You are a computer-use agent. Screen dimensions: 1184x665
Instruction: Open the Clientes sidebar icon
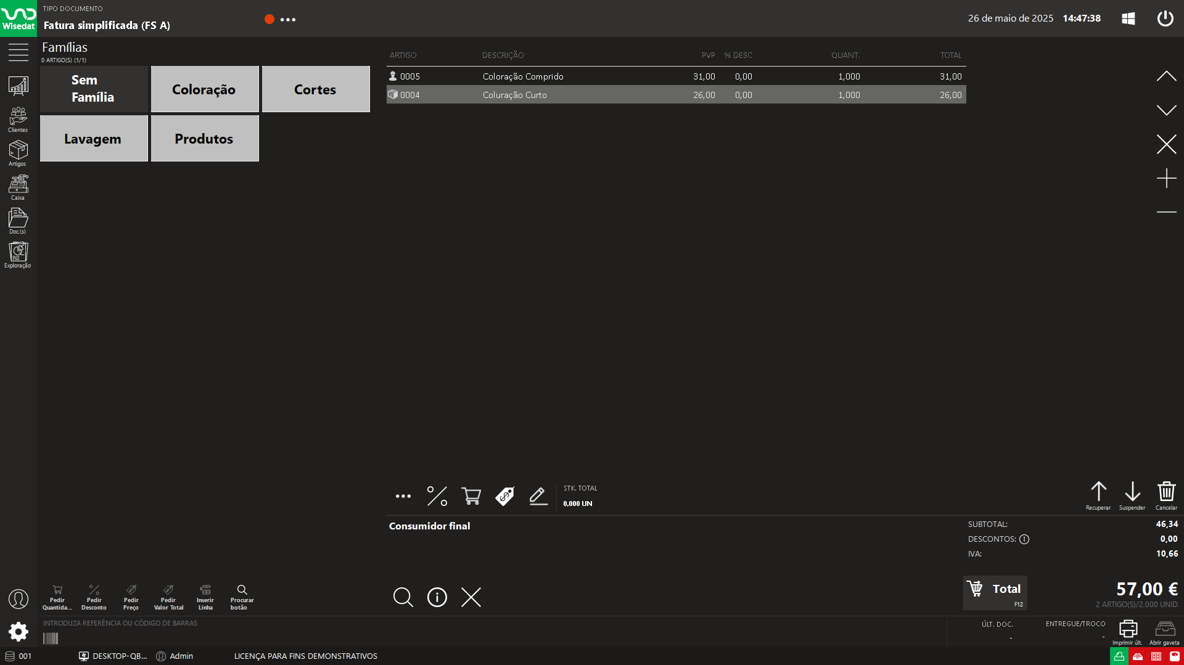click(18, 119)
